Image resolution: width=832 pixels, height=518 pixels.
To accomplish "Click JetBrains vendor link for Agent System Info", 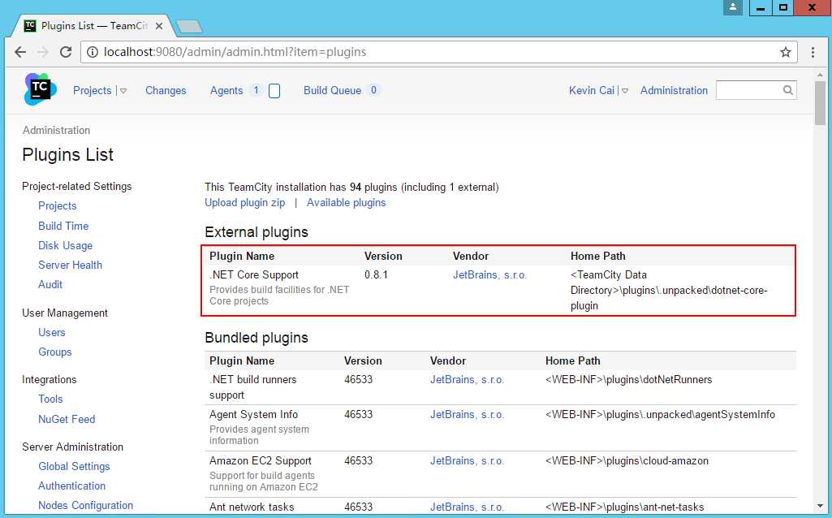I will (467, 415).
